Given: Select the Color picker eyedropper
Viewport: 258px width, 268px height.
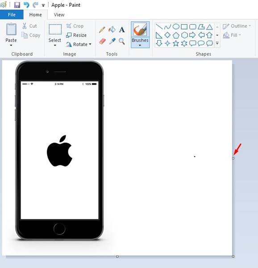Looking at the screenshot, I should pos(112,41).
